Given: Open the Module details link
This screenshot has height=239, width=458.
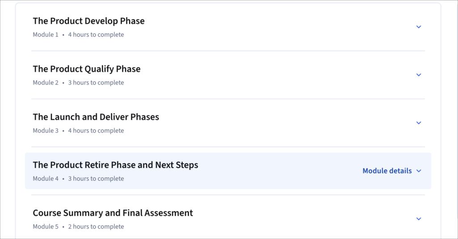Looking at the screenshot, I should [387, 171].
